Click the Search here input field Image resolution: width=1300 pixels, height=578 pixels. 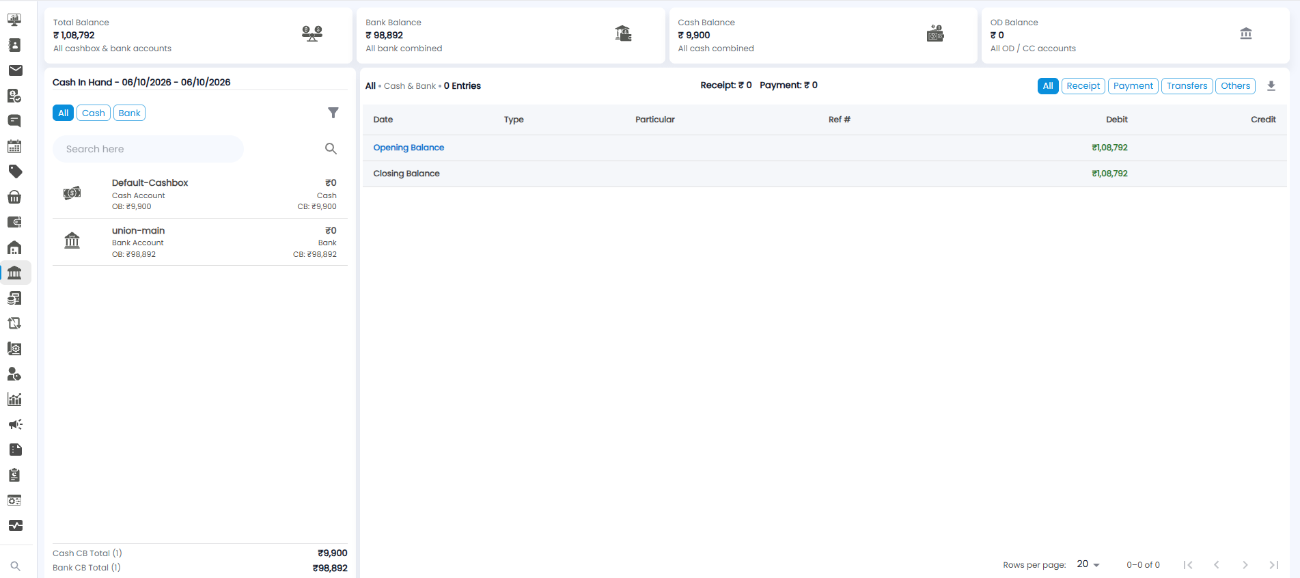pos(148,149)
